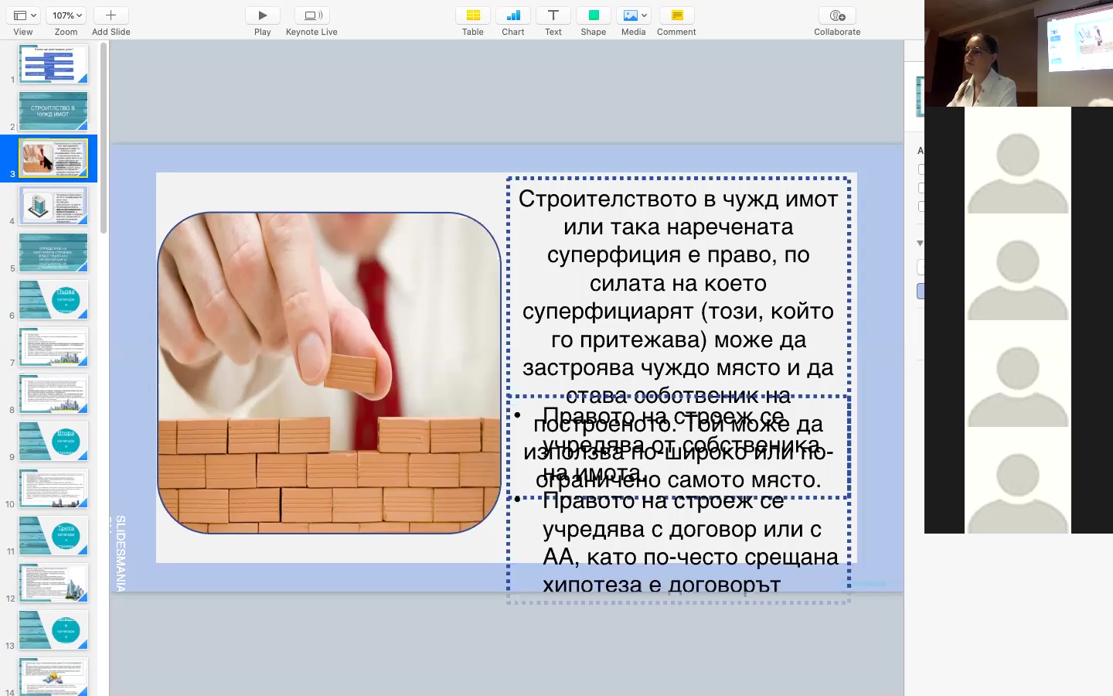1113x696 pixels.
Task: Open Keynote Live from the toolbar
Action: 311,15
